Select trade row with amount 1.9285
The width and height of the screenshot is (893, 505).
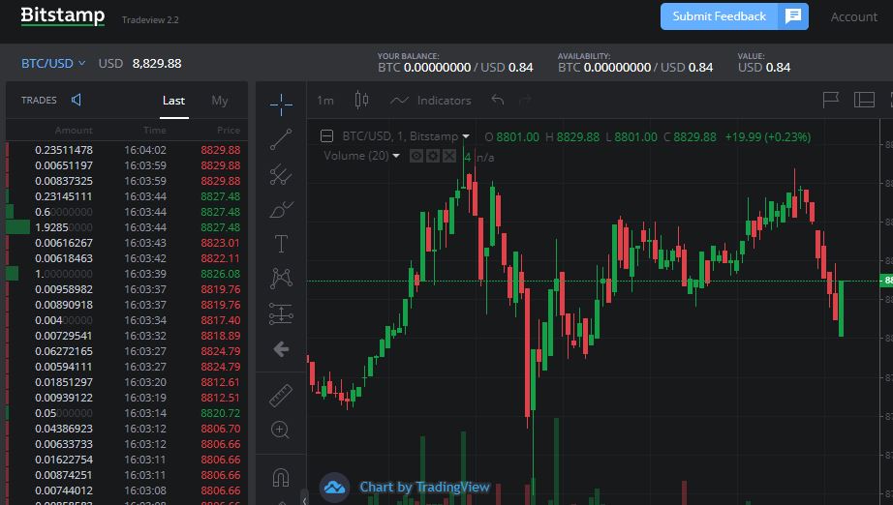click(x=127, y=227)
